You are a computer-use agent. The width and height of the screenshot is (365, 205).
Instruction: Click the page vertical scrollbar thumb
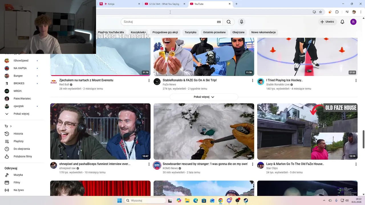(x=363, y=139)
